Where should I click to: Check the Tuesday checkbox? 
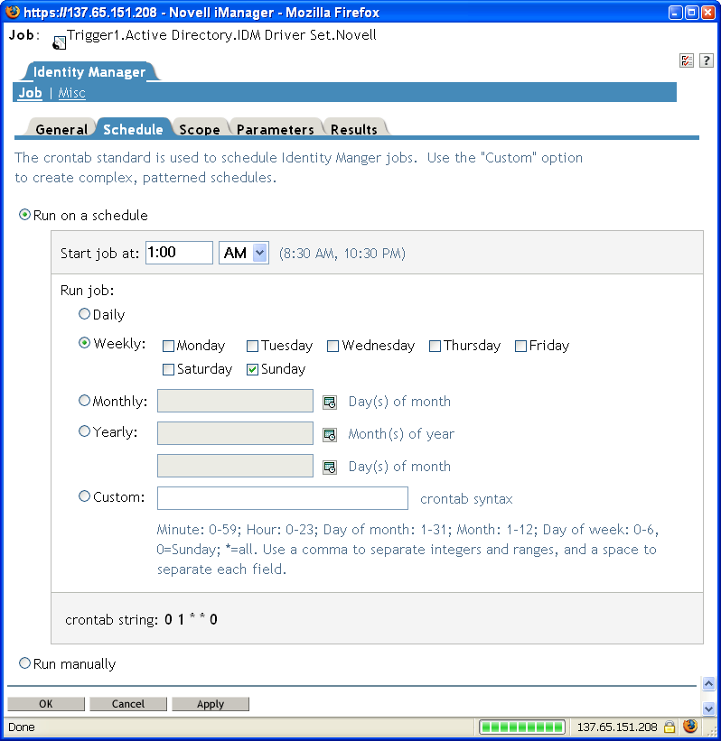pos(253,346)
